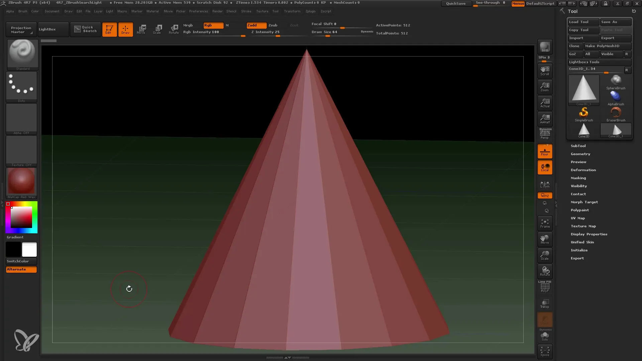Open the Stroke menu item

coord(246,11)
